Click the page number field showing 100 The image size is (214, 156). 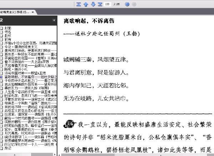coord(107,4)
